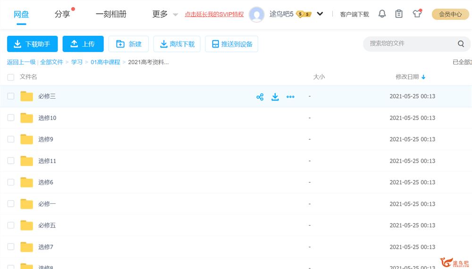Check the box for 必修五
Screen dimensions: 472x269
tap(11, 226)
